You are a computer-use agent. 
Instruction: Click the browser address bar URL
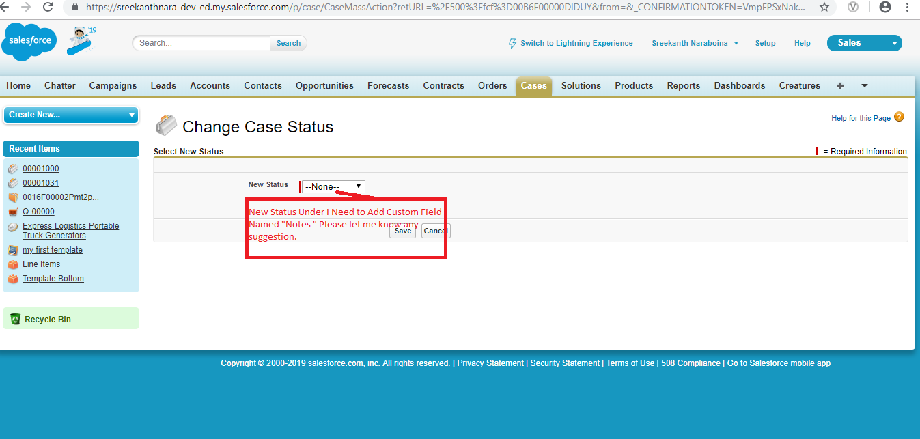tap(445, 8)
